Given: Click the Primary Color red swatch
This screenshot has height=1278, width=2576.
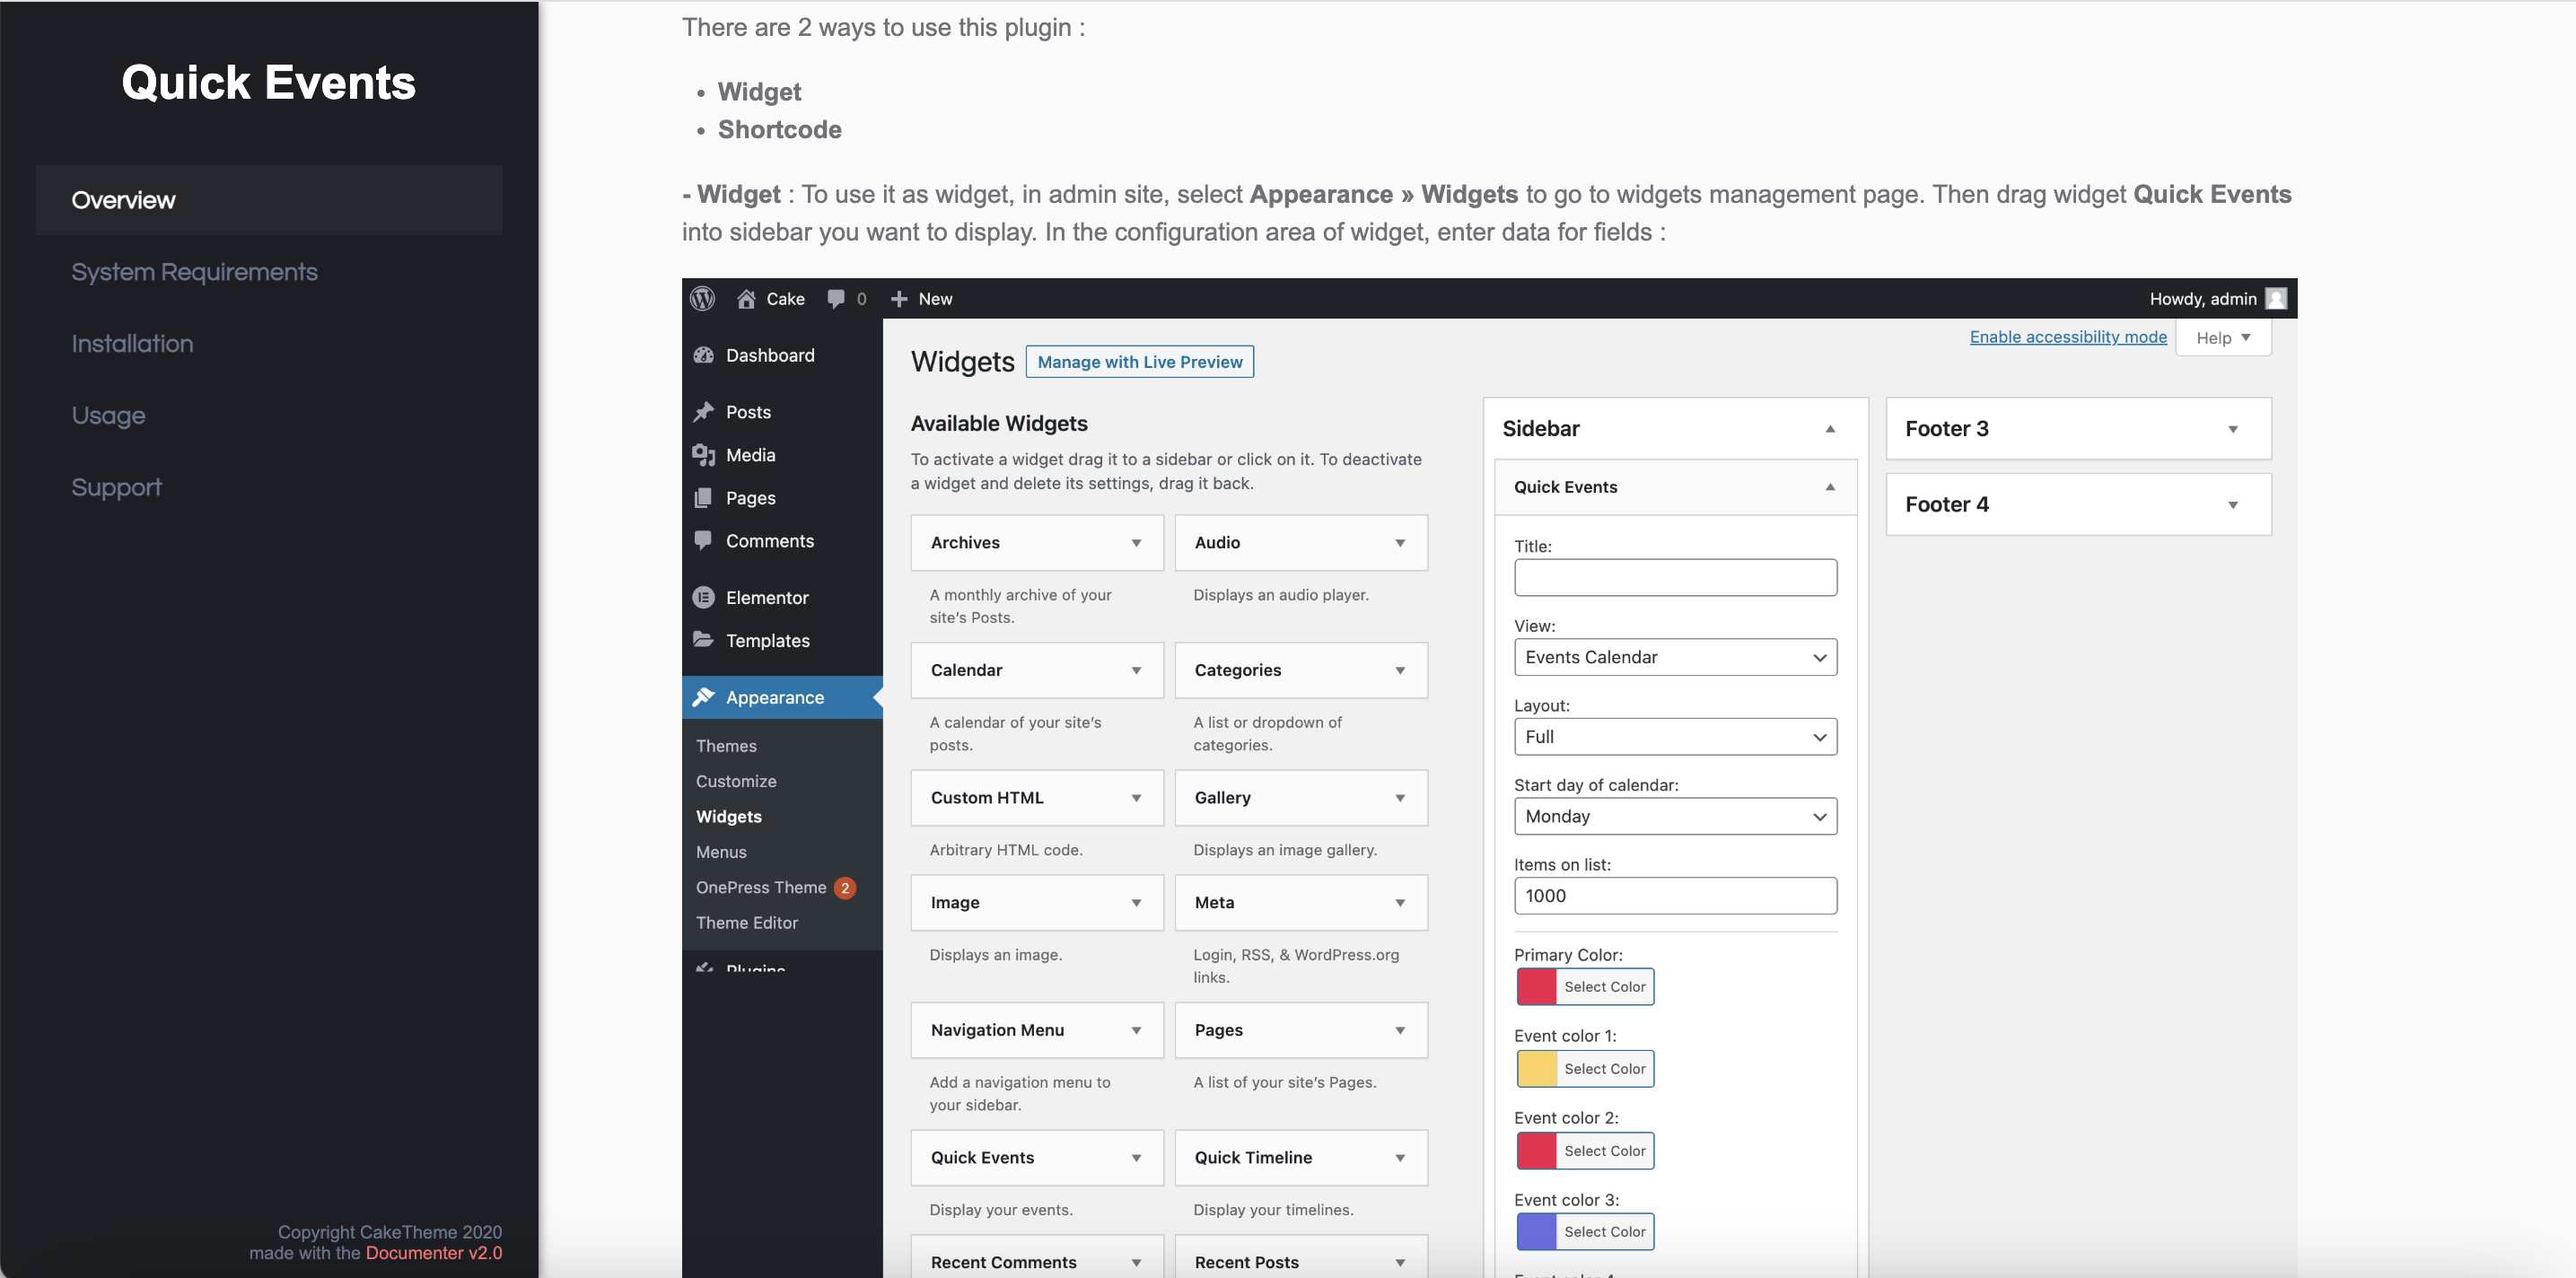Looking at the screenshot, I should [x=1536, y=987].
